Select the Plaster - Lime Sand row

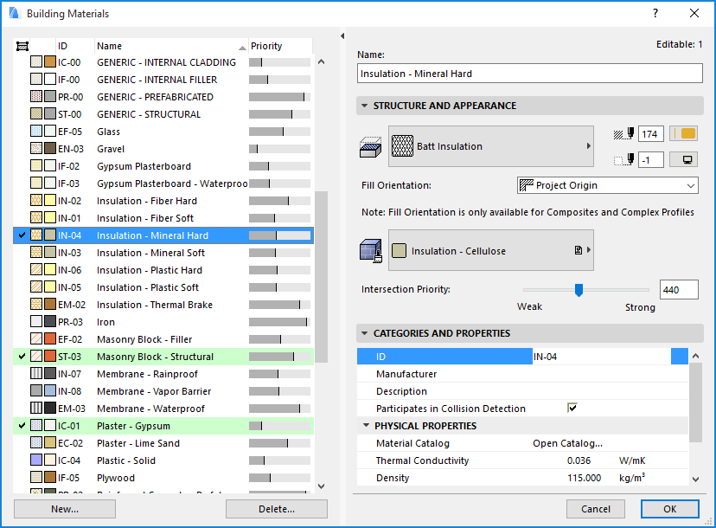(x=163, y=443)
